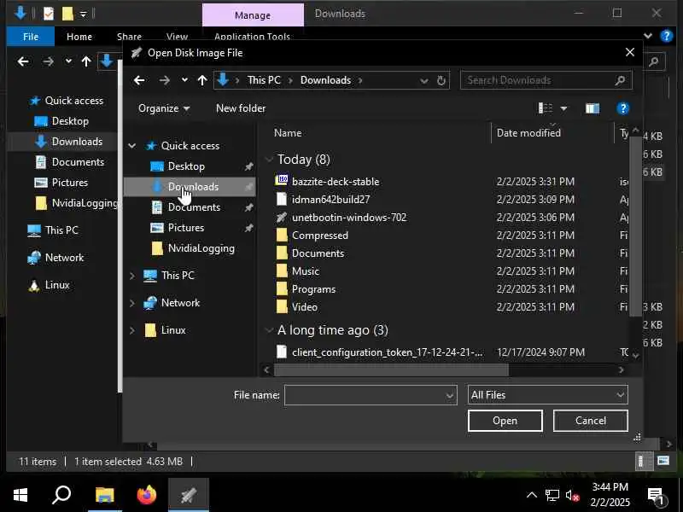
Task: Select the Music folder
Action: 306,271
